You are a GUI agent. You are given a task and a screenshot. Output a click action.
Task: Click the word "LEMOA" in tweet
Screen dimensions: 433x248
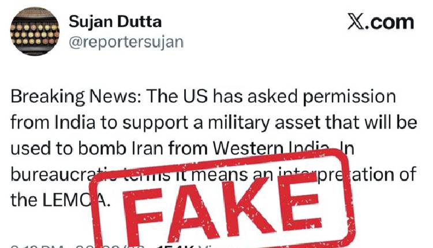click(74, 200)
